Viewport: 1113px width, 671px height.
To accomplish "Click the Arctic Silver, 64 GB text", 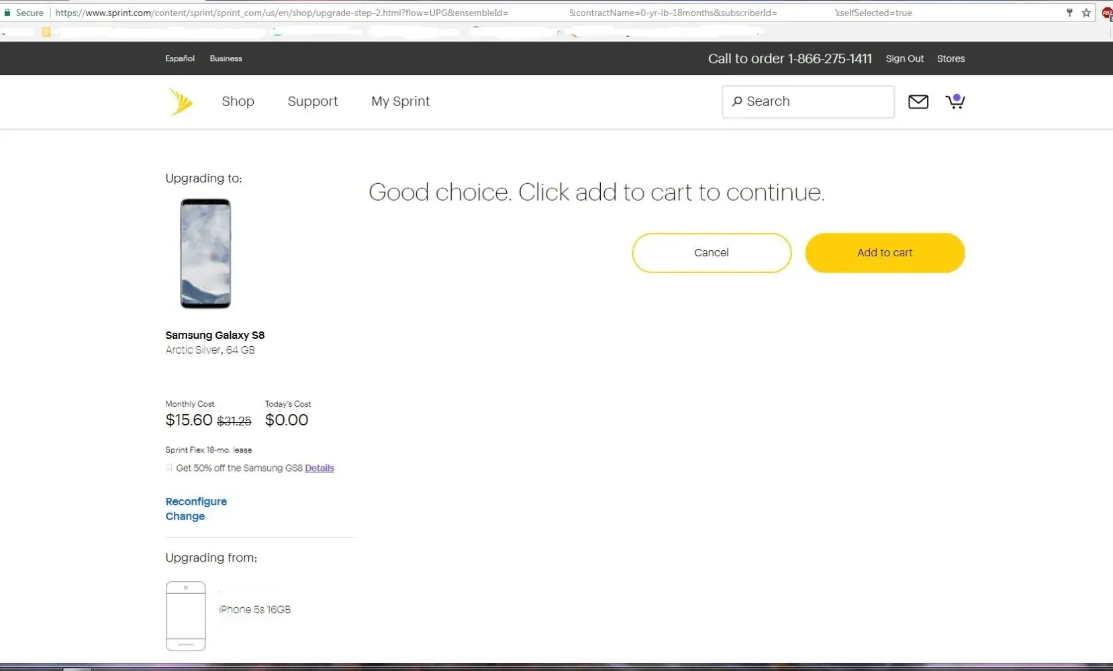I will (210, 350).
